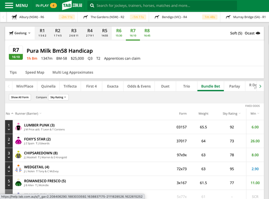Open Bendigo (VIC) - R4 race
269x199 pixels.
click(x=185, y=17)
